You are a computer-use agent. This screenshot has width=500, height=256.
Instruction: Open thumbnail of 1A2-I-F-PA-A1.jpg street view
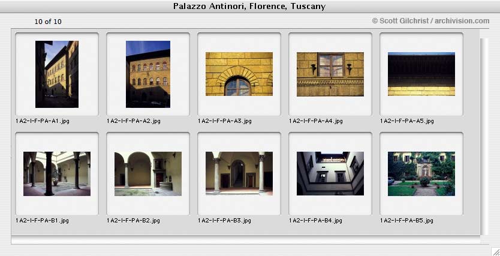[57, 74]
